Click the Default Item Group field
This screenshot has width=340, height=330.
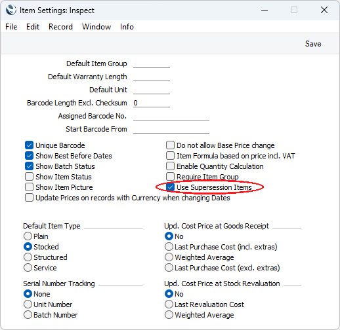pyautogui.click(x=152, y=64)
